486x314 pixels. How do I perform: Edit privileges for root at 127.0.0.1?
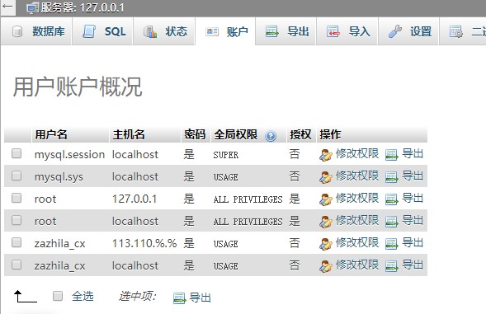click(x=357, y=198)
